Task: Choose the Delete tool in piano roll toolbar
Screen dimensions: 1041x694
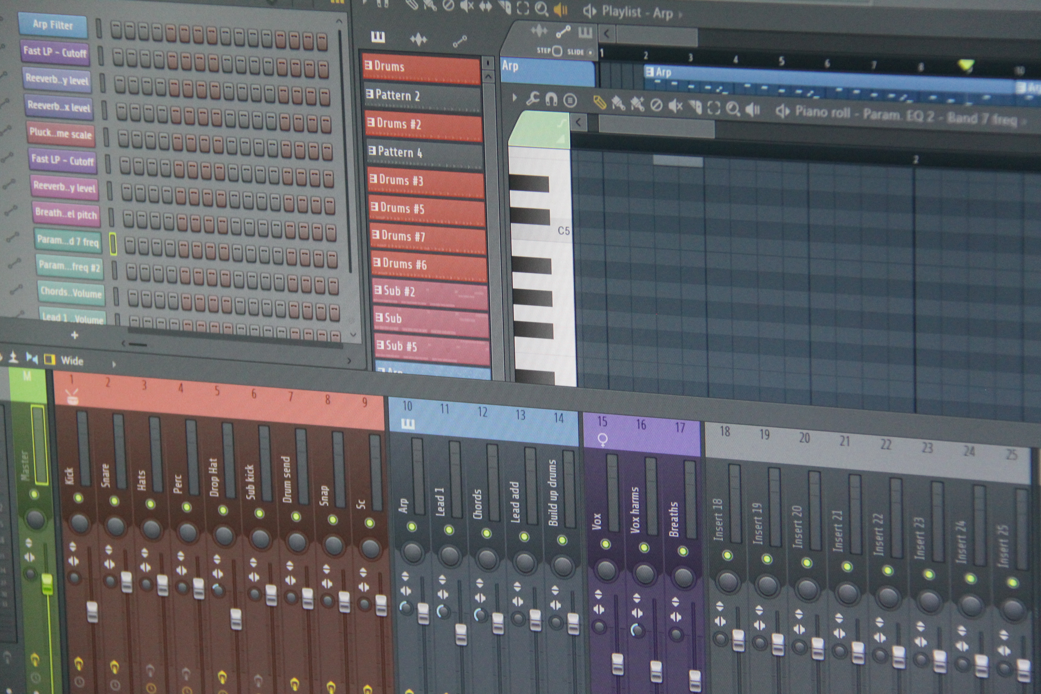Action: pyautogui.click(x=656, y=105)
